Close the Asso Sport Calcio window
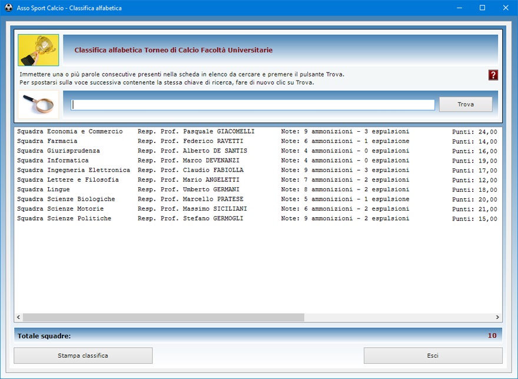 (x=506, y=8)
